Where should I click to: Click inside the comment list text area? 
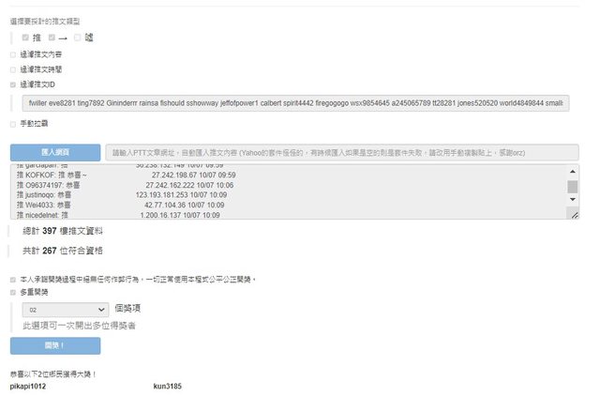pyautogui.click(x=281, y=193)
